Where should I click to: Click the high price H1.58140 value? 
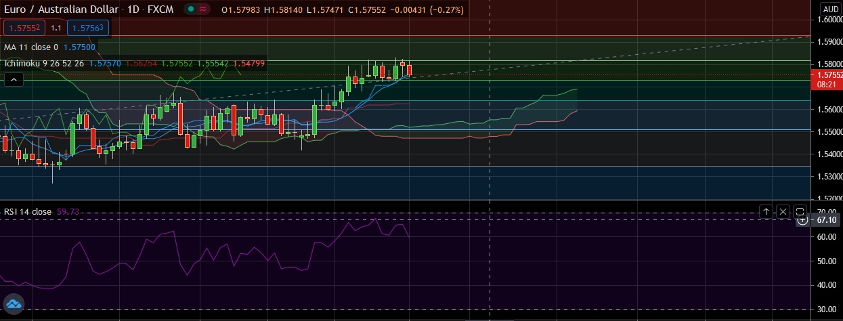click(x=283, y=9)
